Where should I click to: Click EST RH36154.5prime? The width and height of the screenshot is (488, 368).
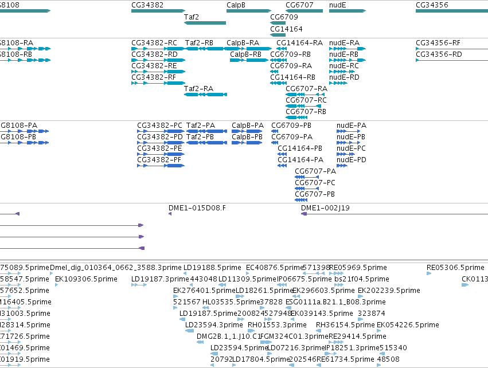pyautogui.click(x=345, y=325)
